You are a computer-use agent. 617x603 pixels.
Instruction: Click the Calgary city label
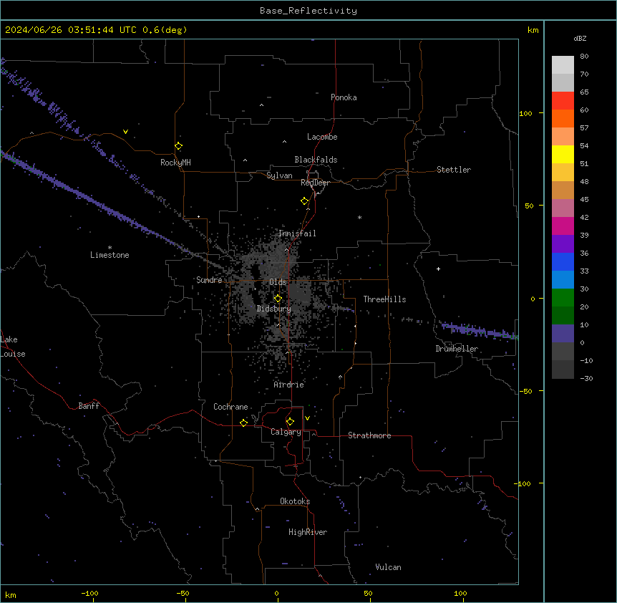click(x=286, y=432)
